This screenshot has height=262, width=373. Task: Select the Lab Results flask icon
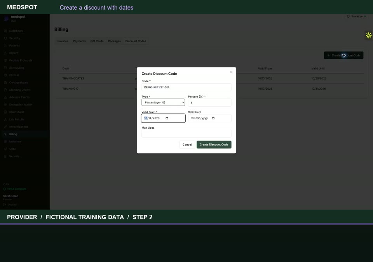5,119
